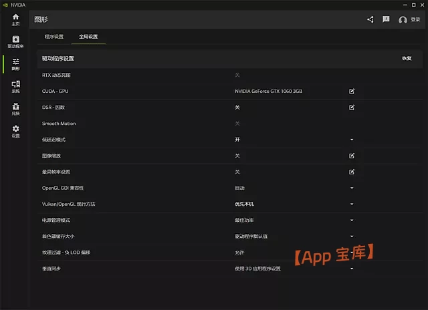Image resolution: width=428 pixels, height=310 pixels.
Task: Expand the Vulkan/OpenGL 现行方法 dropdown
Action: (352, 204)
